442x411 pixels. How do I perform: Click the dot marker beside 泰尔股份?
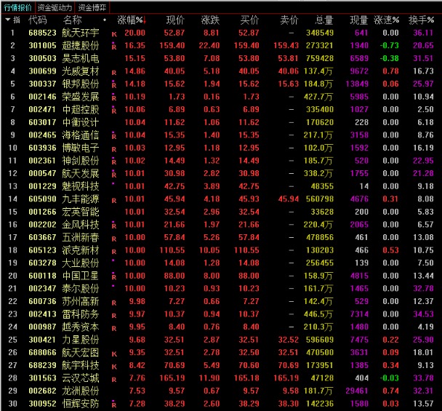coord(113,286)
